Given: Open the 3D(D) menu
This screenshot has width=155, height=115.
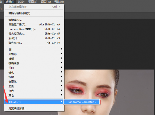Looking at the screenshot, I should (x=21, y=2).
